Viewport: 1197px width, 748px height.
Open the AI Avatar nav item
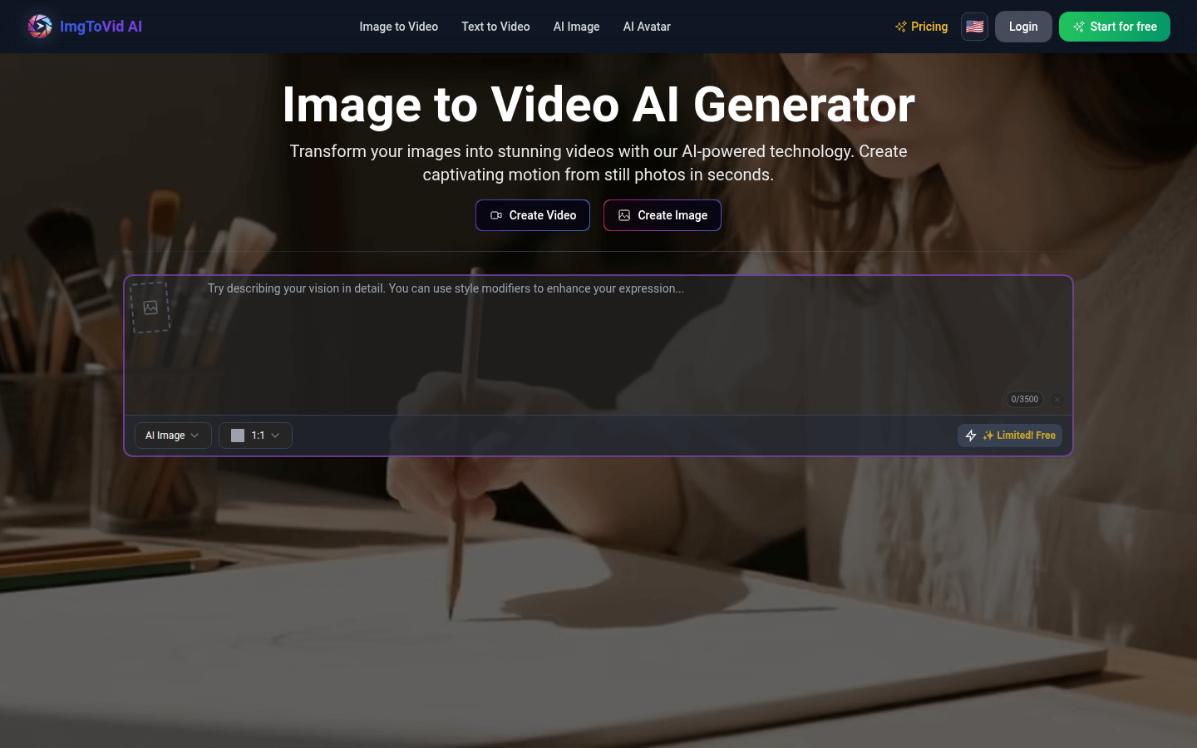pos(647,27)
